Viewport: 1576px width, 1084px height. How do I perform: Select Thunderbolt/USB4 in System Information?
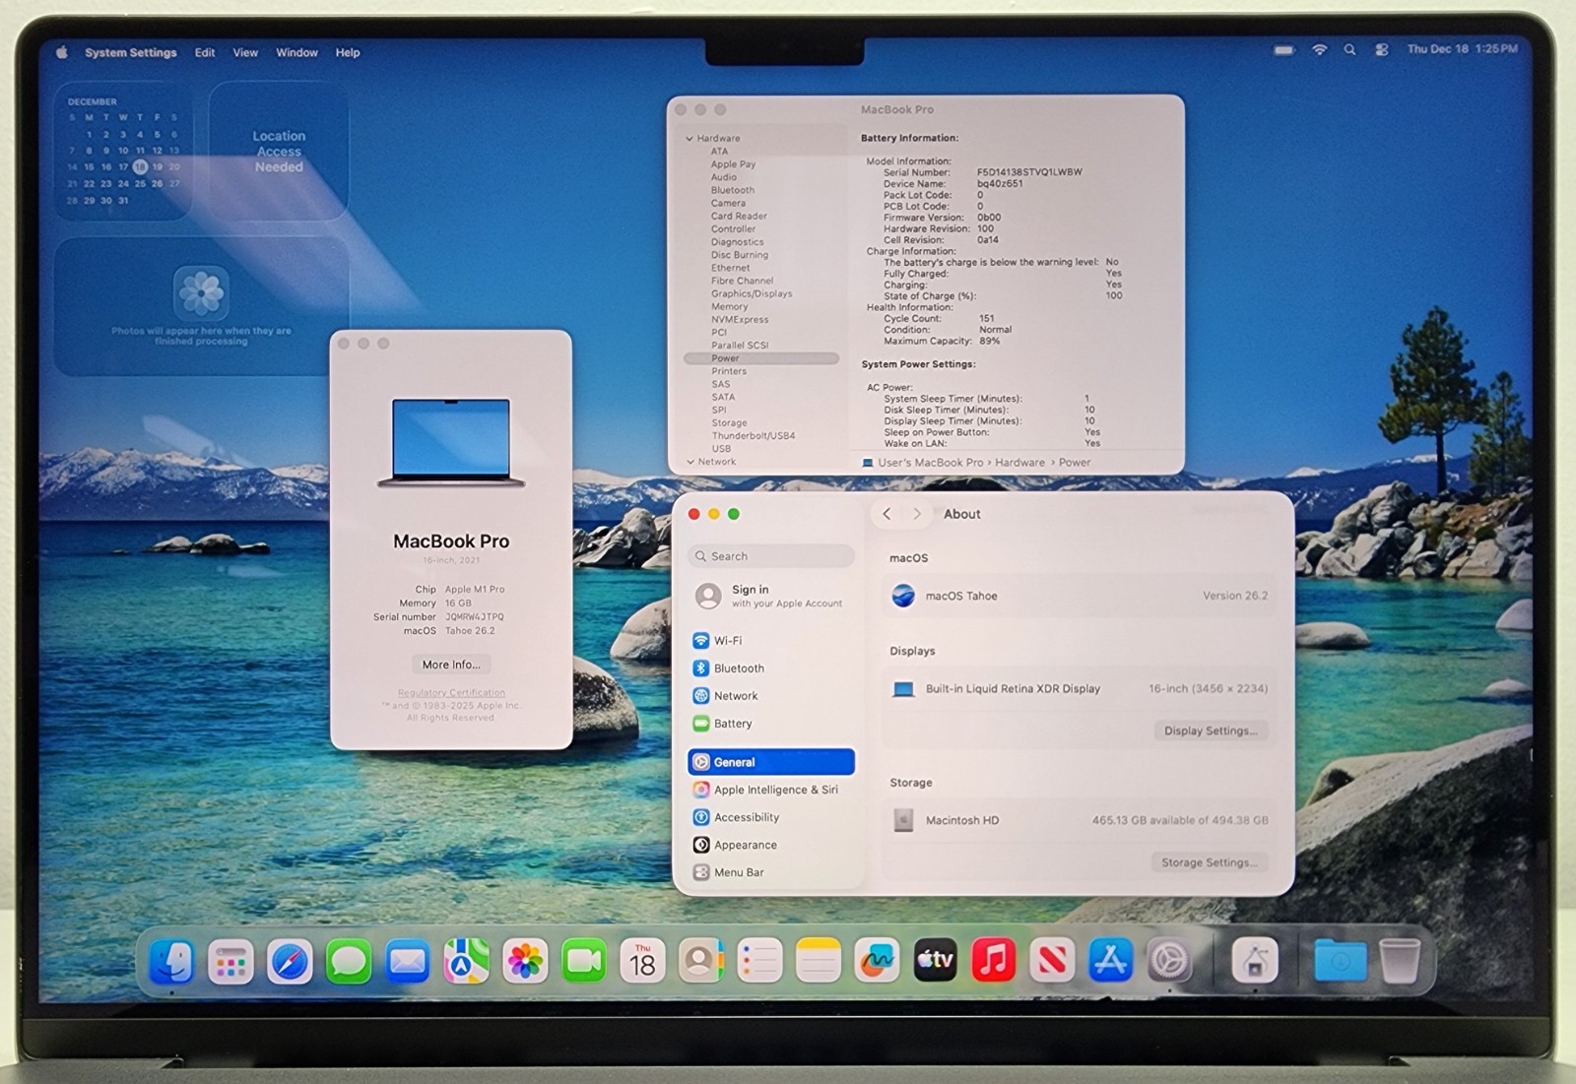tap(754, 435)
